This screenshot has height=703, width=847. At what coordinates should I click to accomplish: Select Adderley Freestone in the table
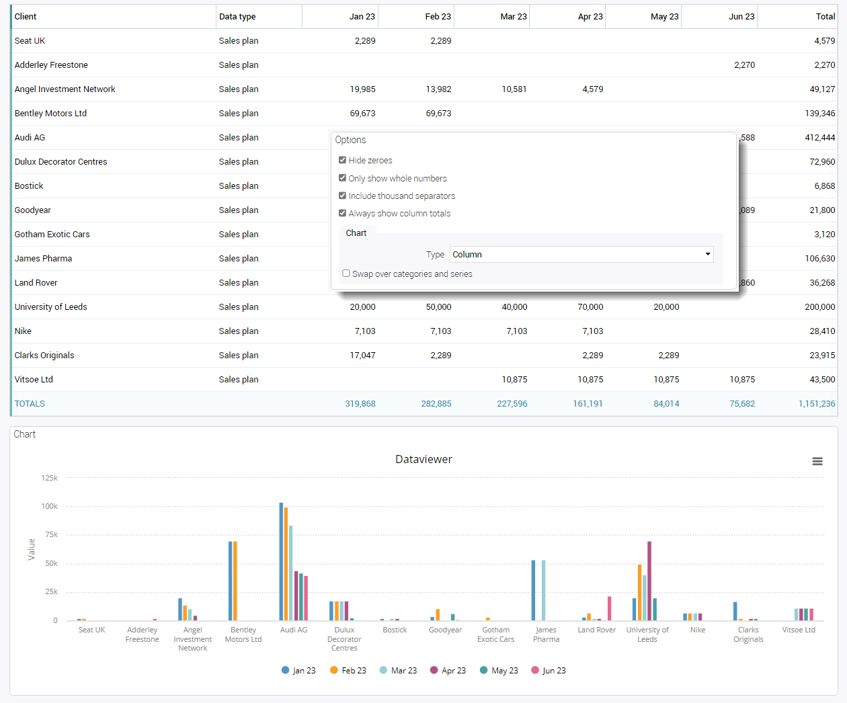tap(51, 65)
